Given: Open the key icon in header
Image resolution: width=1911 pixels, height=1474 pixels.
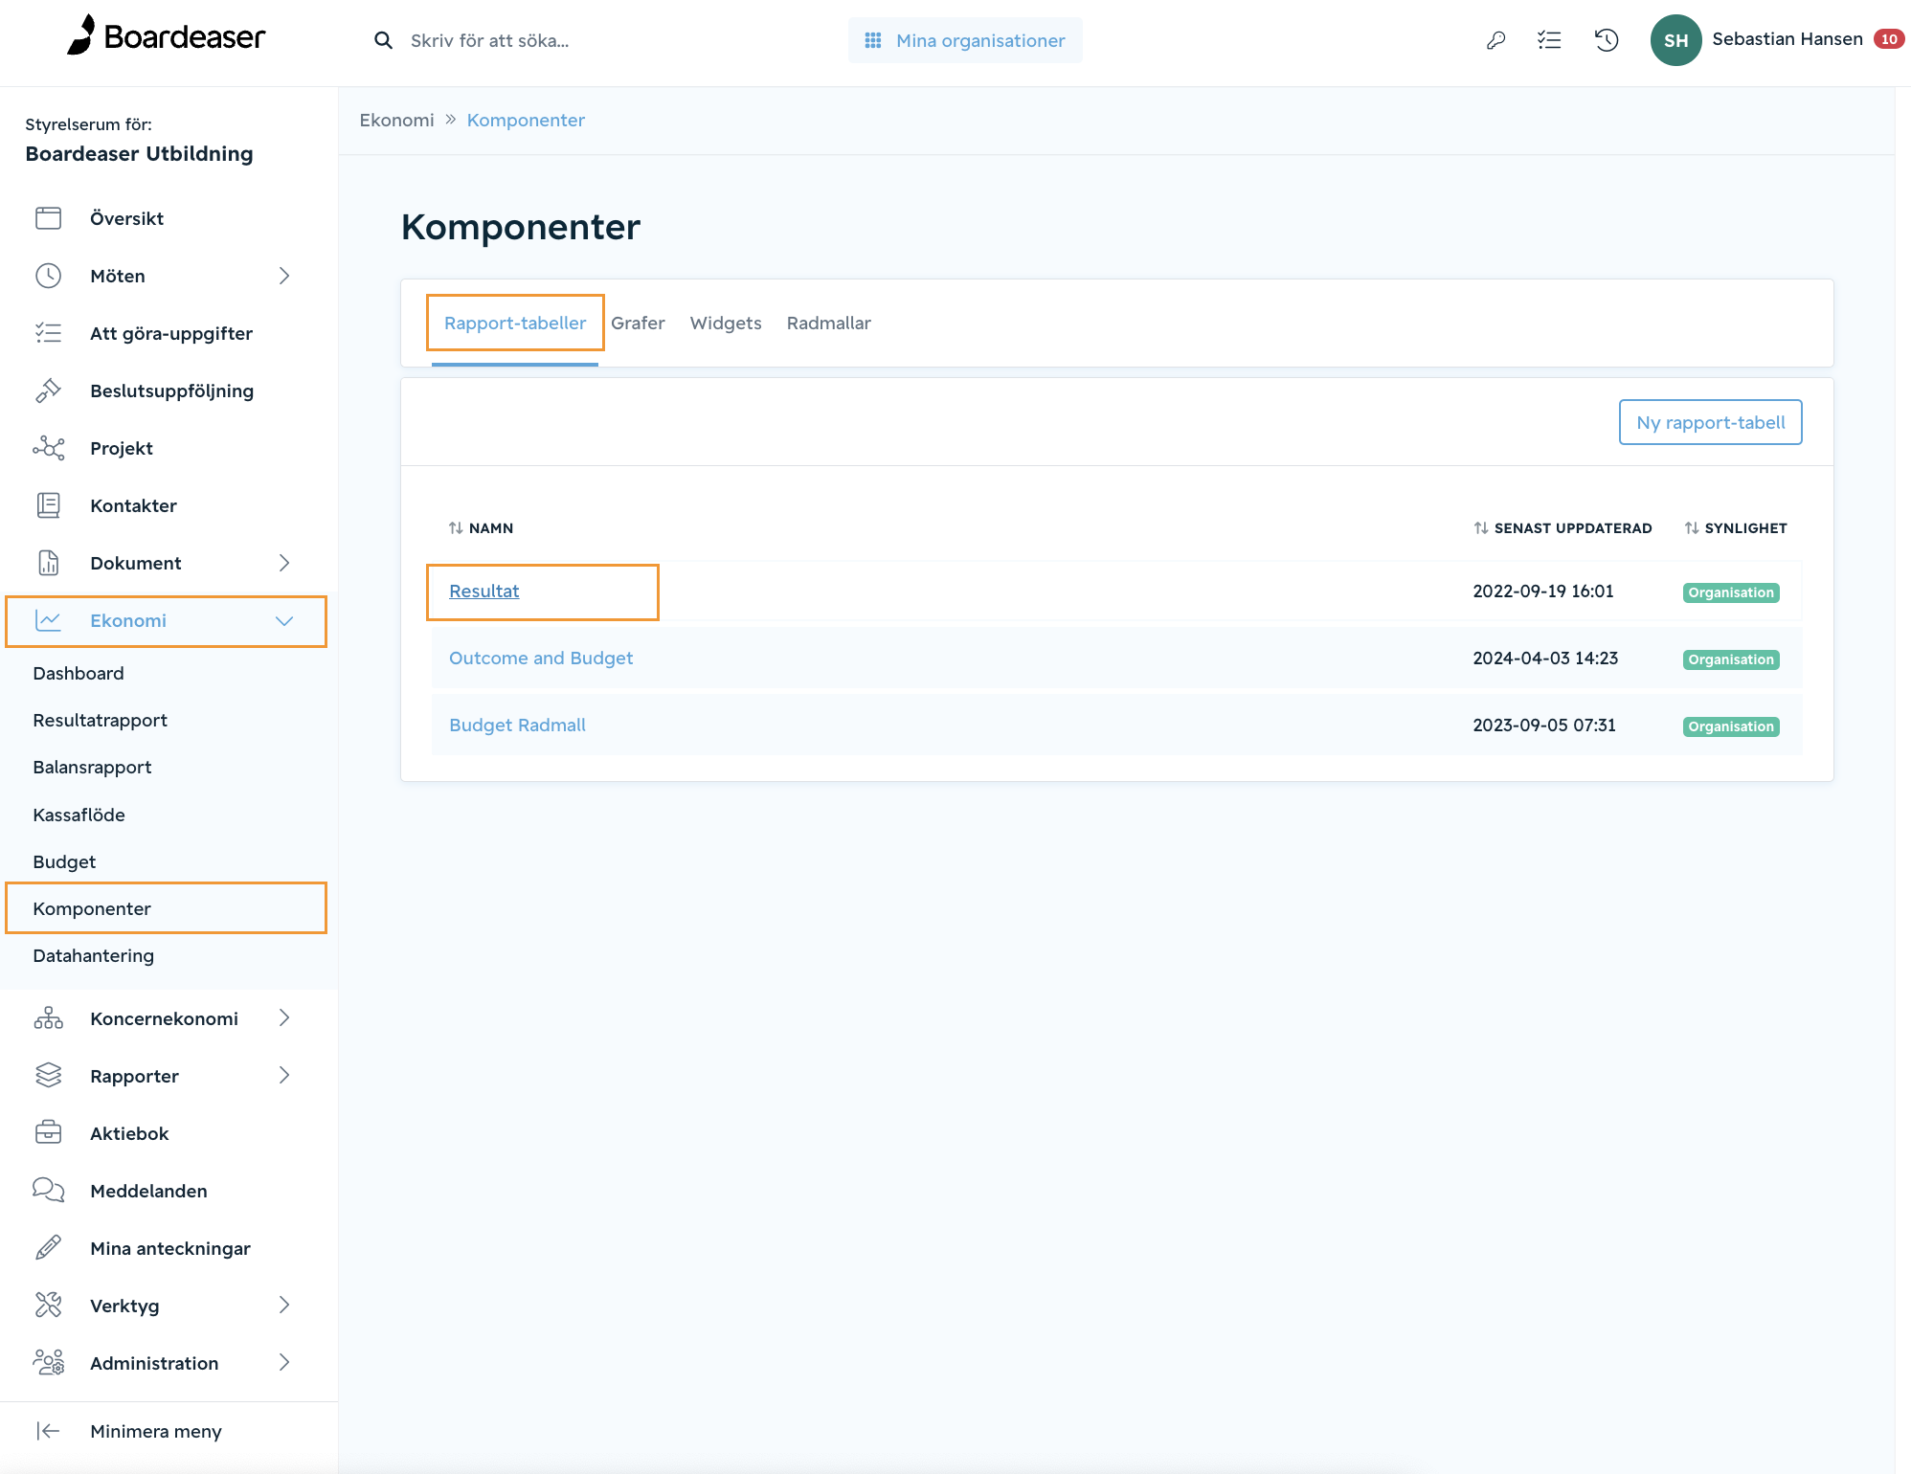Looking at the screenshot, I should click(x=1495, y=40).
